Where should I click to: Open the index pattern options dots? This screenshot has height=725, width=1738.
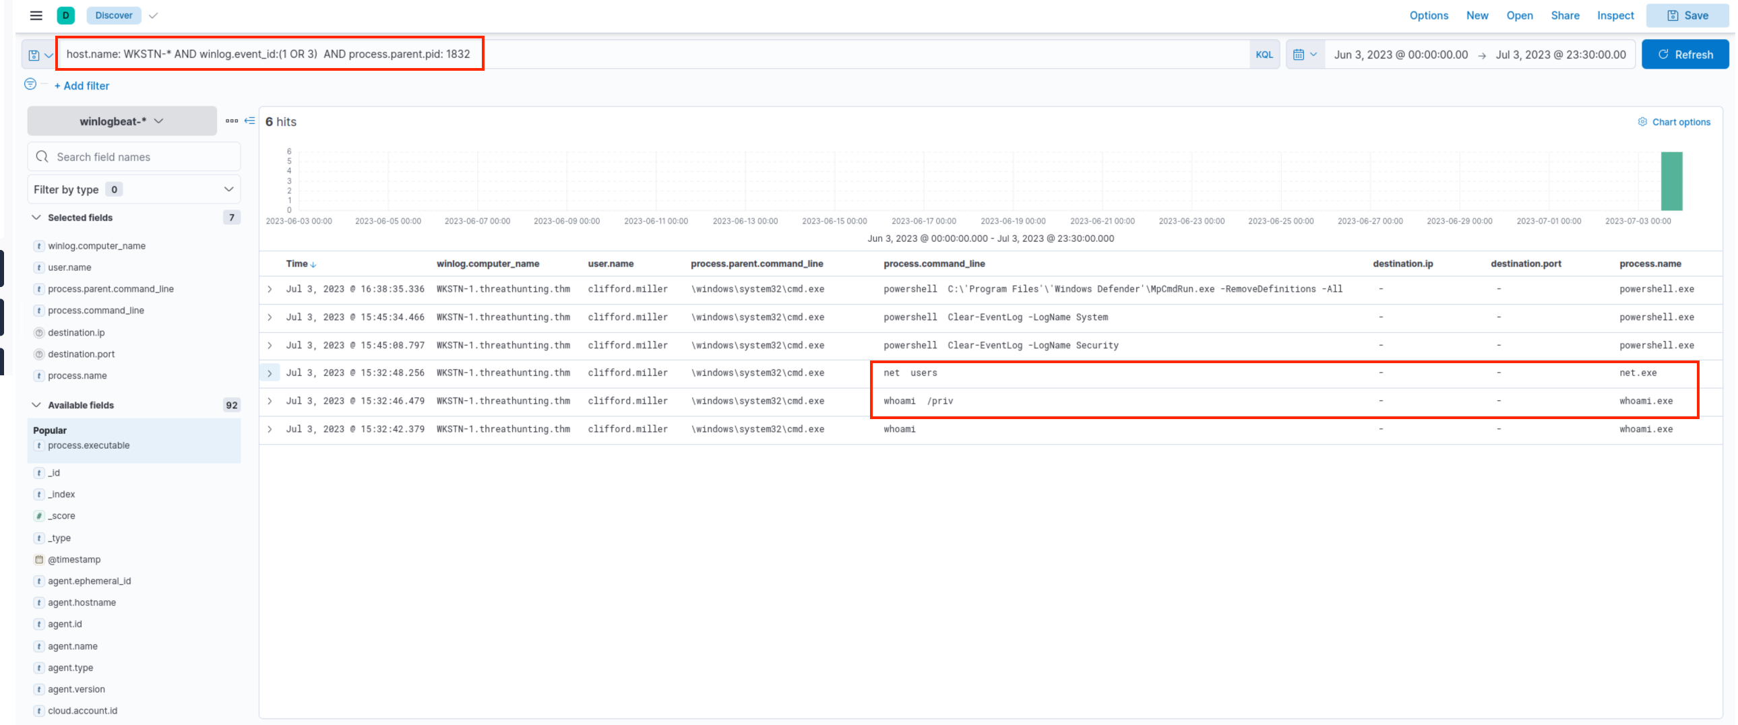(x=231, y=121)
